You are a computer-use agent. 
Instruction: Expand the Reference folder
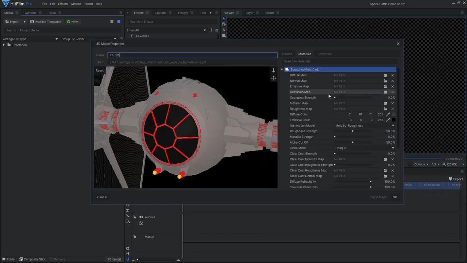click(x=4, y=45)
